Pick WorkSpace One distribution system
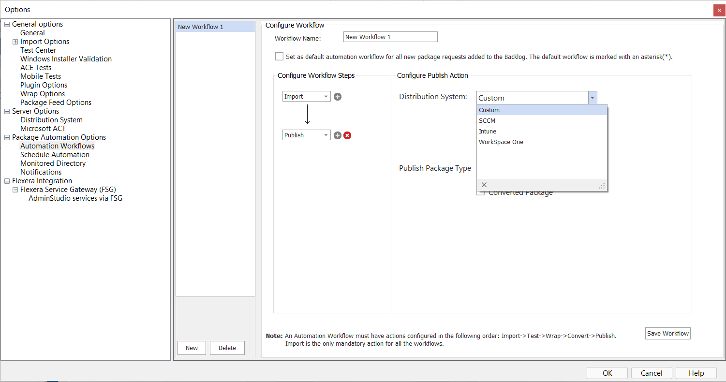The image size is (726, 382). tap(501, 142)
